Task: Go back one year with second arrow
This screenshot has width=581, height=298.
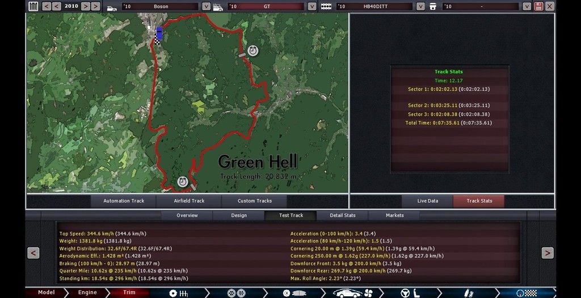Action: point(57,6)
